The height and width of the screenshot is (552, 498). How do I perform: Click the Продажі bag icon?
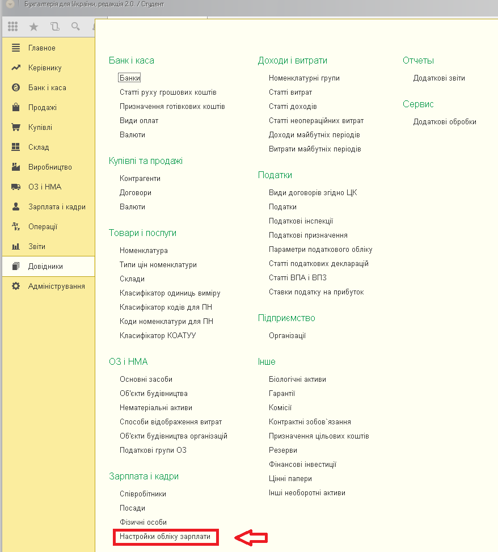(x=16, y=107)
